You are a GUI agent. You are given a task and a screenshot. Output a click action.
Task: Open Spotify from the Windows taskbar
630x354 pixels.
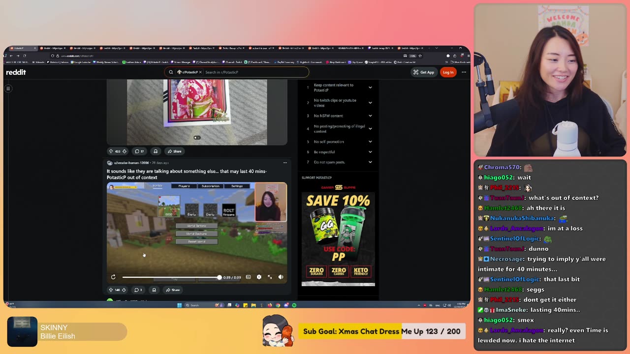[294, 305]
